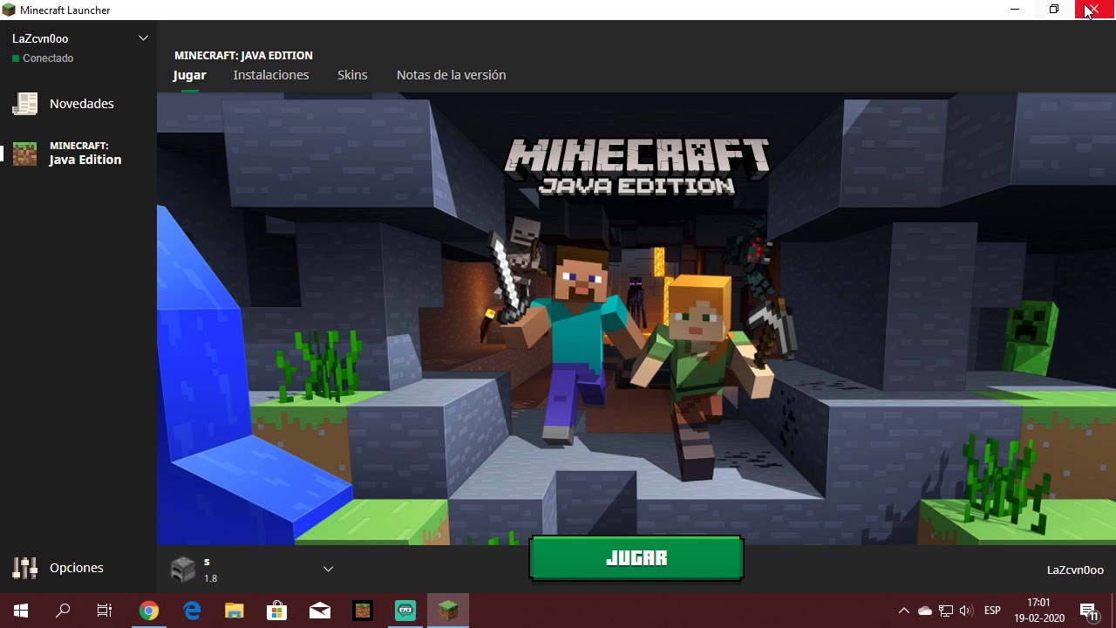
Task: Open the Mail app from taskbar
Action: pyautogui.click(x=320, y=611)
